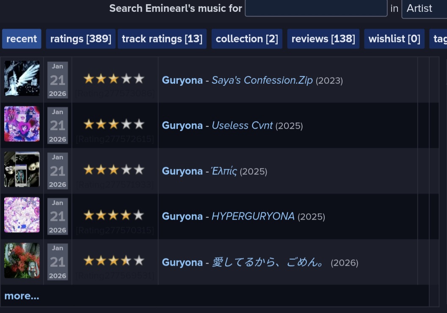Viewport: 447px width, 313px height.
Task: Show the wishlist [0] tab
Action: [394, 39]
